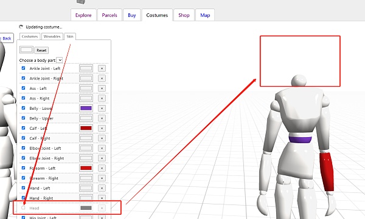The width and height of the screenshot is (365, 219).
Task: Open Ass - Left color swatch
Action: point(86,88)
